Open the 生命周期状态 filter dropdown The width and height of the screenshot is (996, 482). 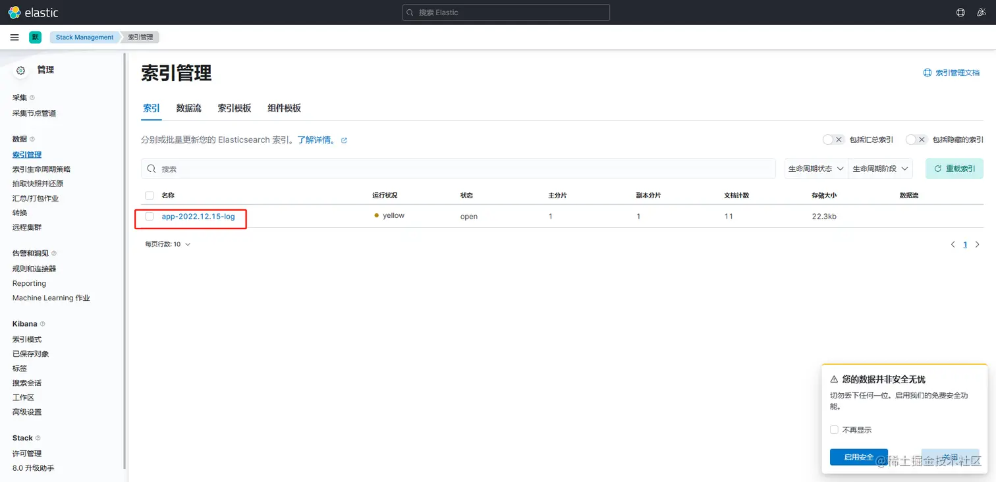(816, 169)
